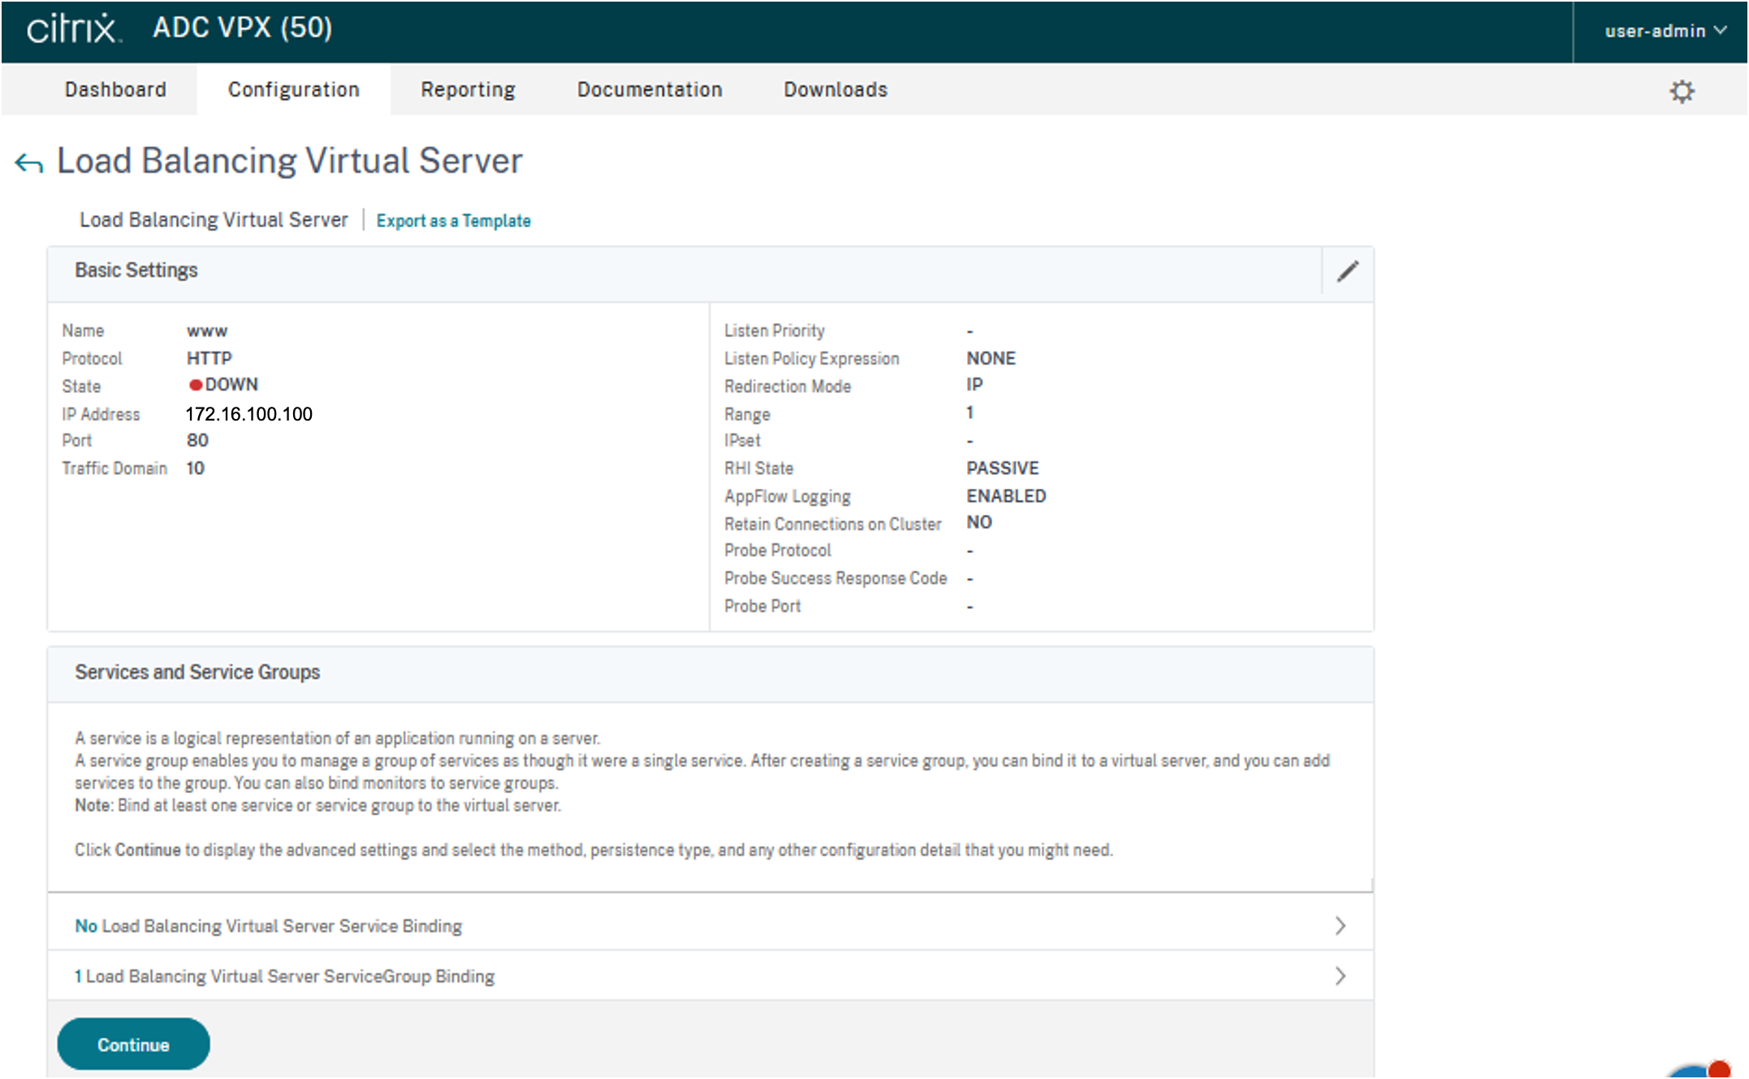This screenshot has height=1079, width=1749.
Task: Expand ServiceGroup Binding row chevron
Action: (1340, 976)
